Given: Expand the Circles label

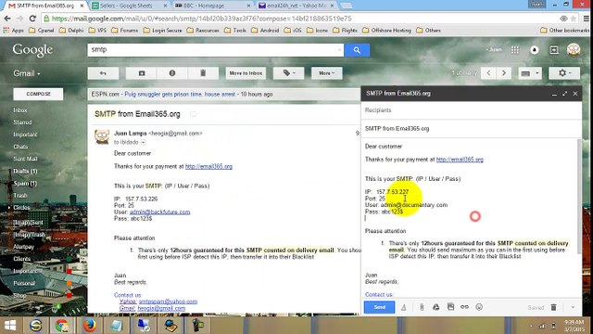Looking at the screenshot, I should (x=9, y=208).
